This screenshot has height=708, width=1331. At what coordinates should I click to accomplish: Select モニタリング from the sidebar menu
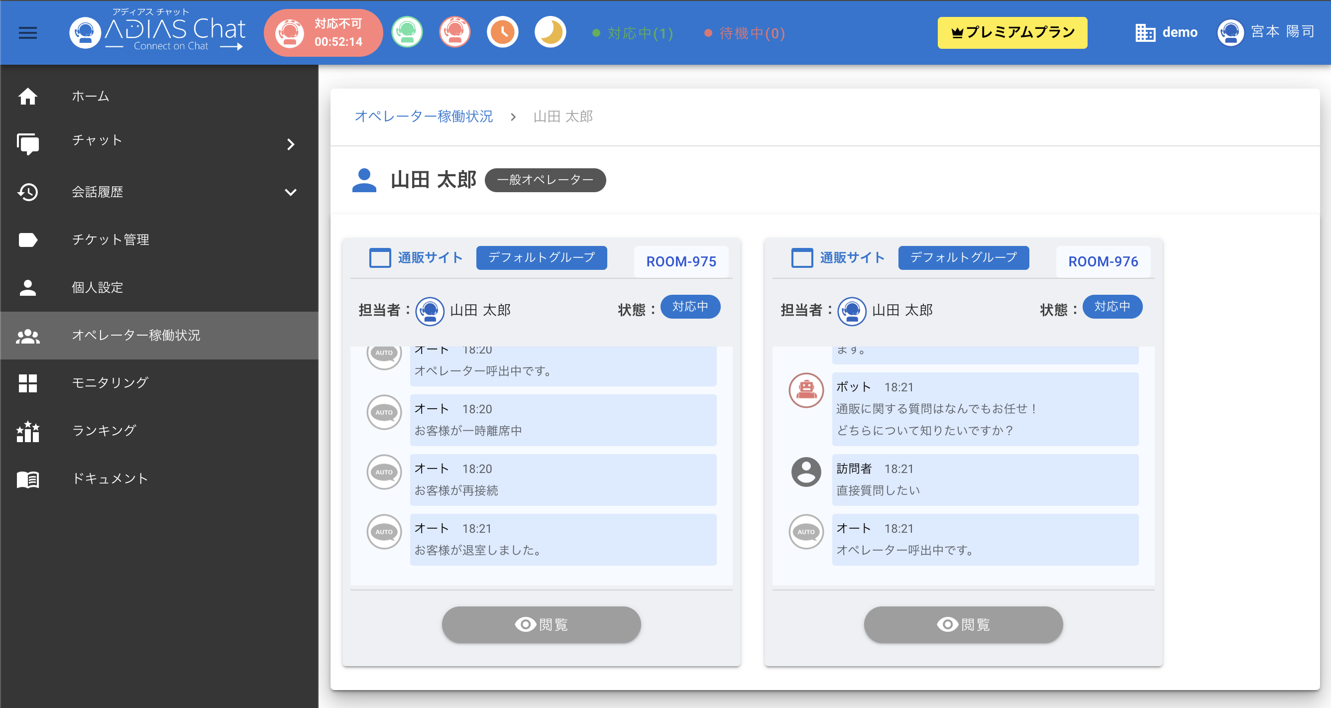109,382
